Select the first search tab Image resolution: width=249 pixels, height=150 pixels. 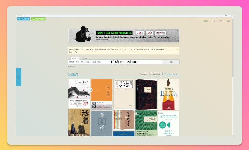[x=75, y=58]
